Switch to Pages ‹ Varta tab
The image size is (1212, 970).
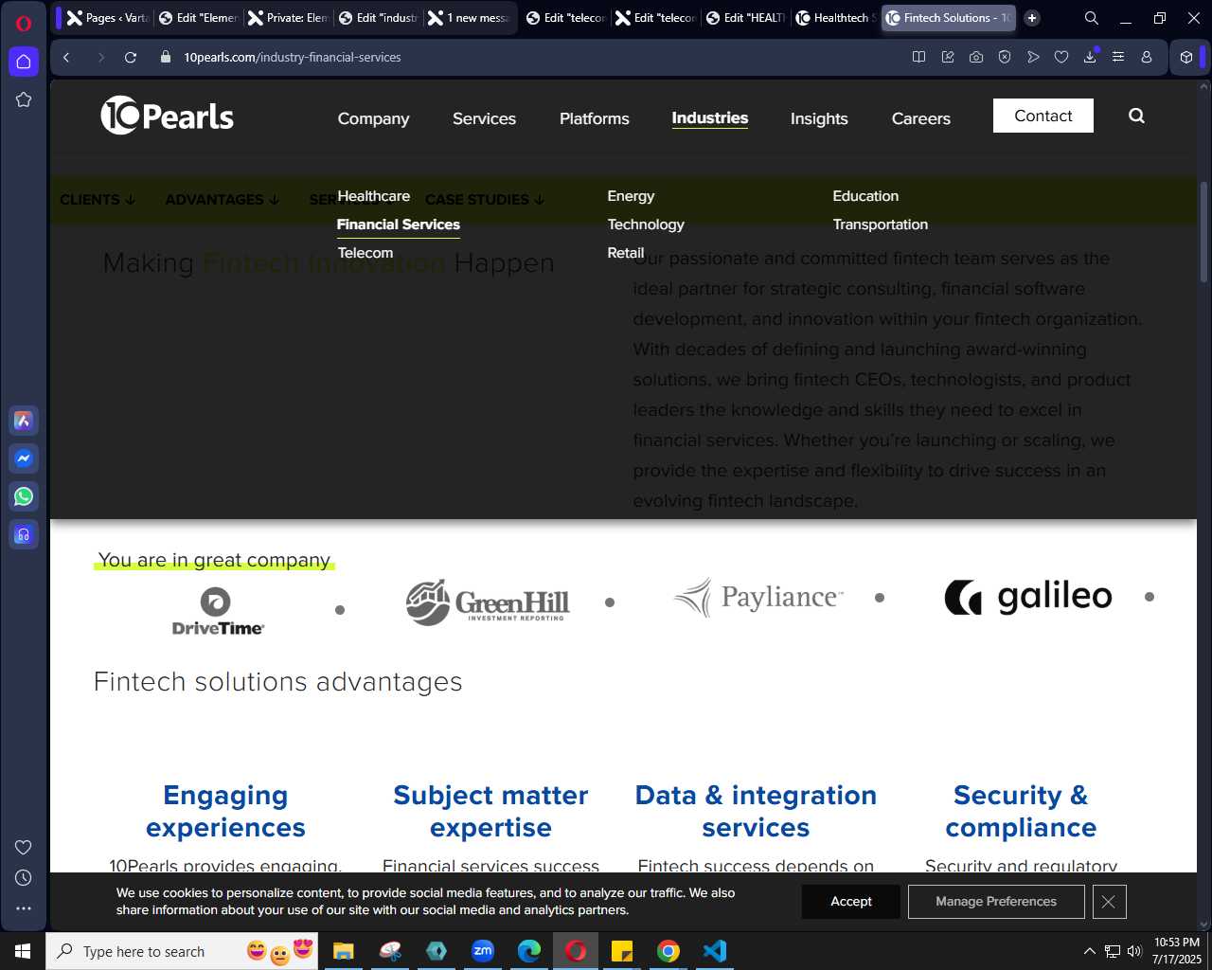click(x=107, y=18)
